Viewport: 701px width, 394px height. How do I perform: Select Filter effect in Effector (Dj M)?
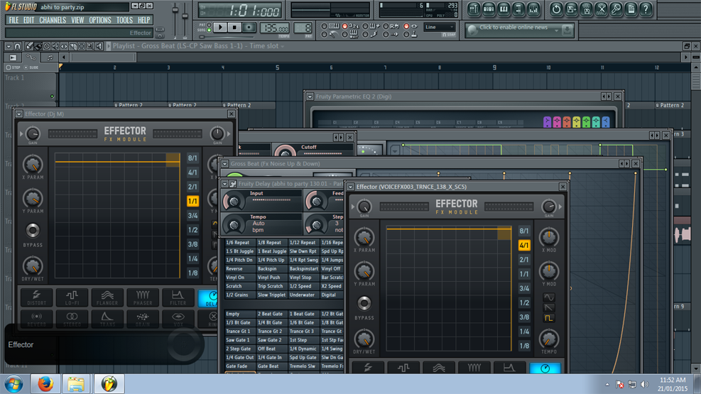178,297
